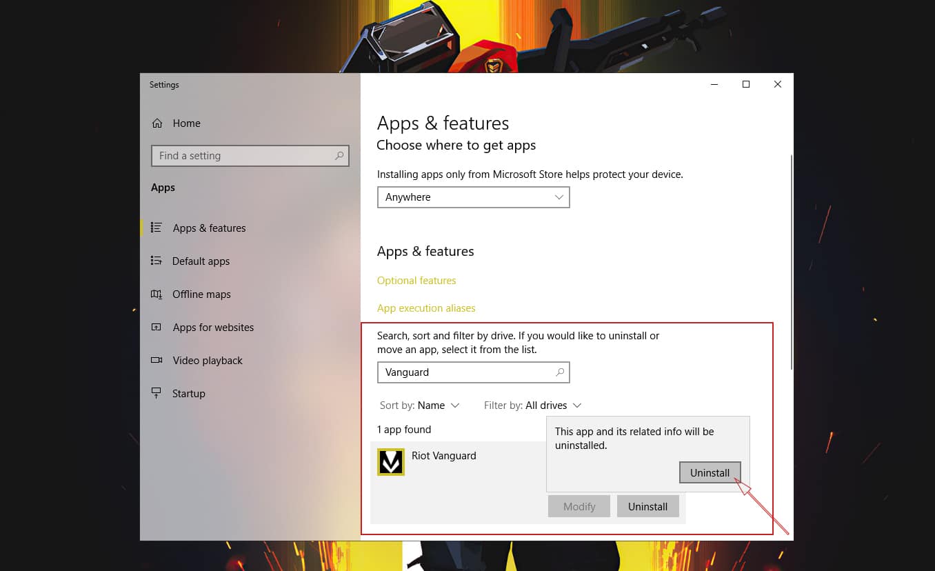Screen dimensions: 935x571
Task: Click the Riot Vanguard app icon
Action: [391, 461]
